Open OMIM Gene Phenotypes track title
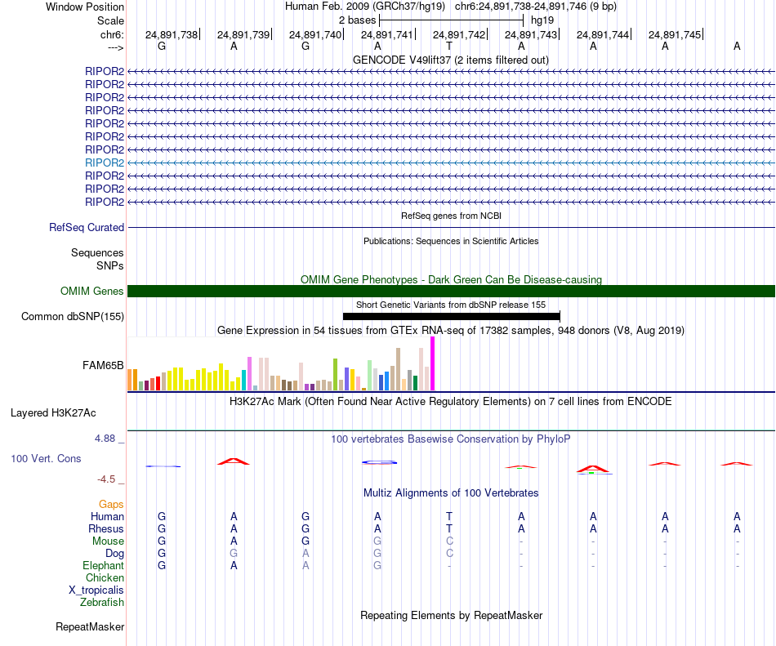The image size is (776, 646). click(451, 279)
